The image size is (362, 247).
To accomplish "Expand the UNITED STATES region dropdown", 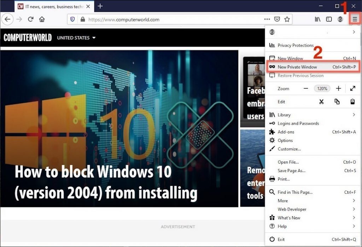I will click(76, 38).
